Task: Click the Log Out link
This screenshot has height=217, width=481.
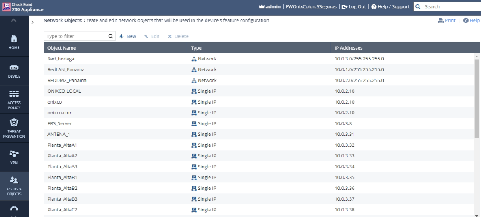Action: pos(357,6)
